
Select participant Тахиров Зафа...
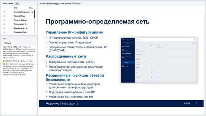click(x=20, y=20)
